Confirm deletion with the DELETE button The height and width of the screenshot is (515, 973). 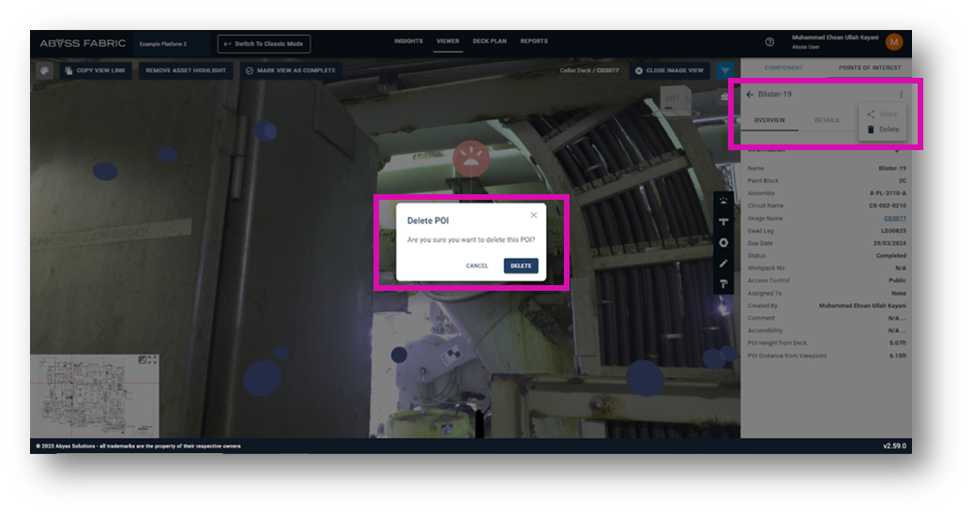[x=521, y=265]
